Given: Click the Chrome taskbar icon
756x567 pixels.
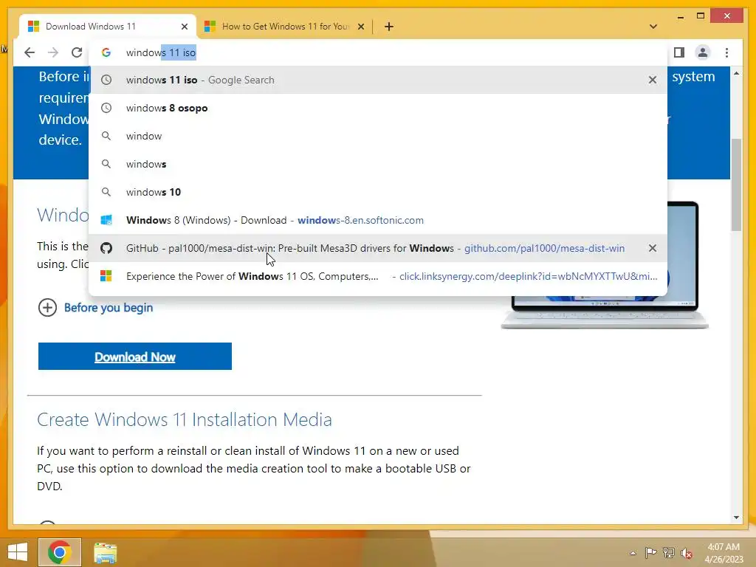Looking at the screenshot, I should 60,552.
